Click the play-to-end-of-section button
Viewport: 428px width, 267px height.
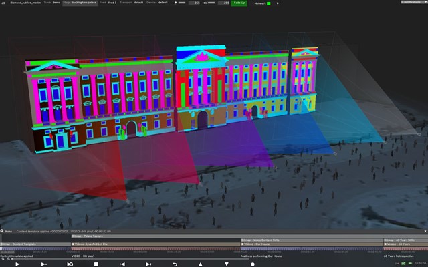[43, 264]
